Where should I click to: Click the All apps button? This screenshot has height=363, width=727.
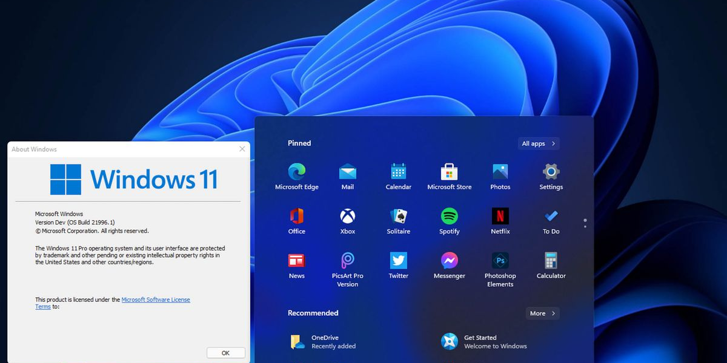click(539, 143)
